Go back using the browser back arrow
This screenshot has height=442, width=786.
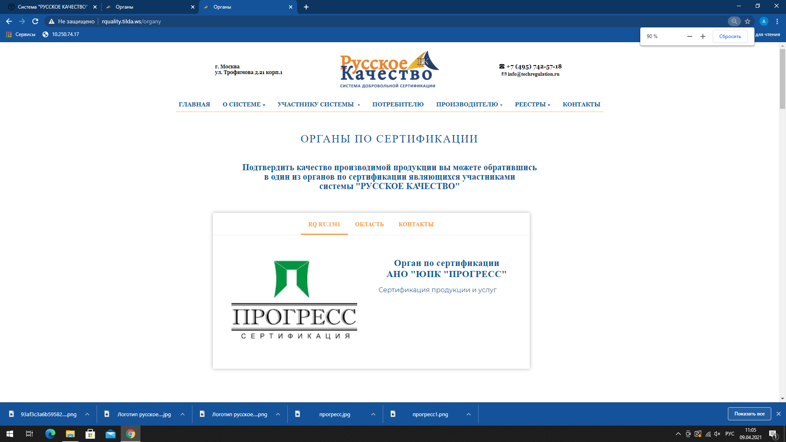[x=9, y=21]
